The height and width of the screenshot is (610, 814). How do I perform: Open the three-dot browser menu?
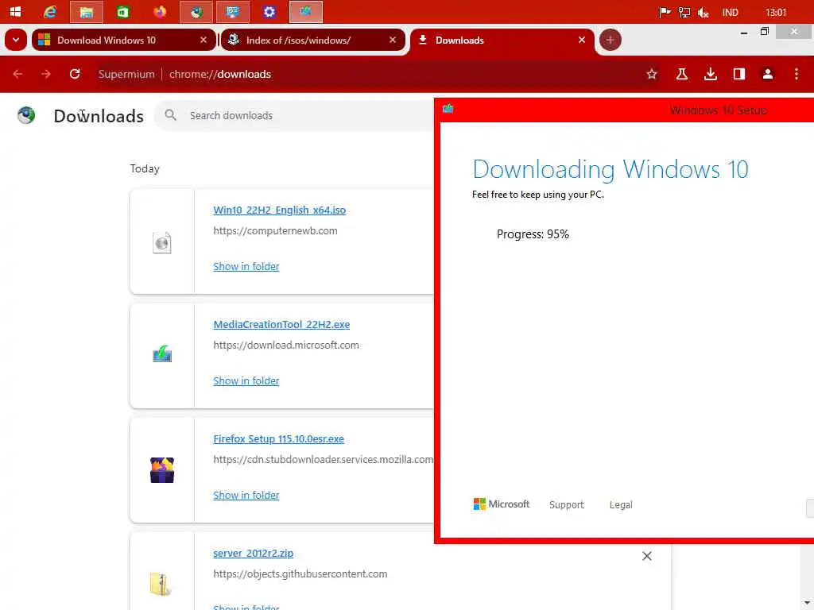796,74
